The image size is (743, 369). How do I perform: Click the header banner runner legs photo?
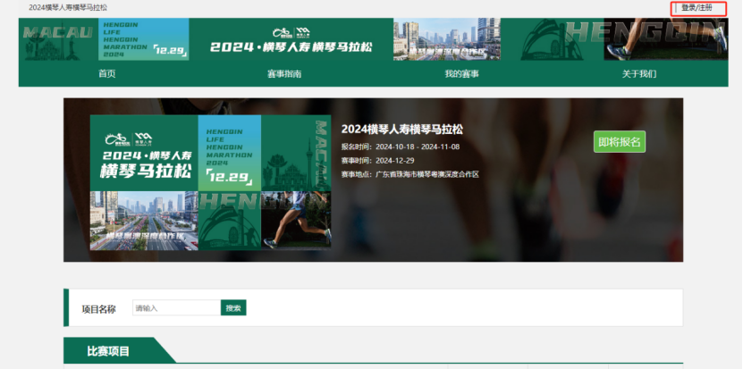[x=666, y=39]
